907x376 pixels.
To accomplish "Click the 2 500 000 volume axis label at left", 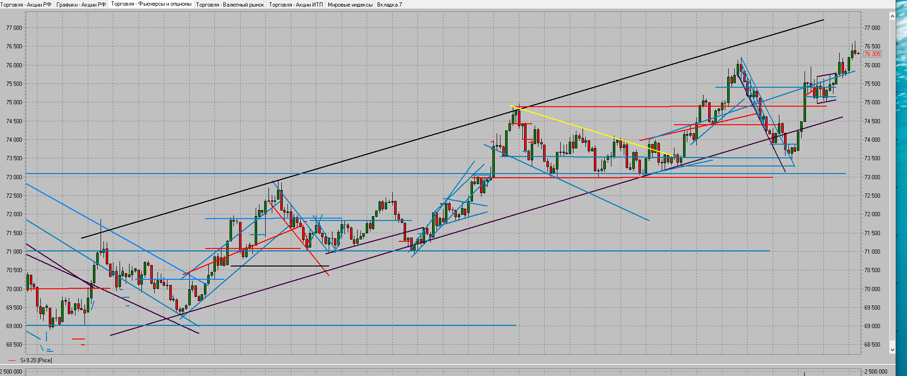I will pos(11,372).
